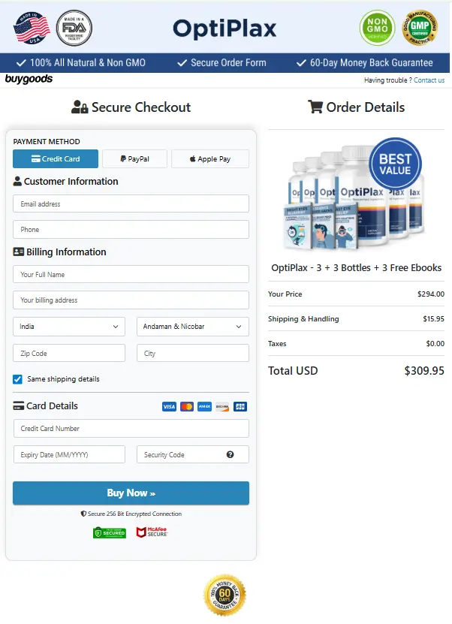This screenshot has width=452, height=624.
Task: Open the Contact us link
Action: (429, 80)
